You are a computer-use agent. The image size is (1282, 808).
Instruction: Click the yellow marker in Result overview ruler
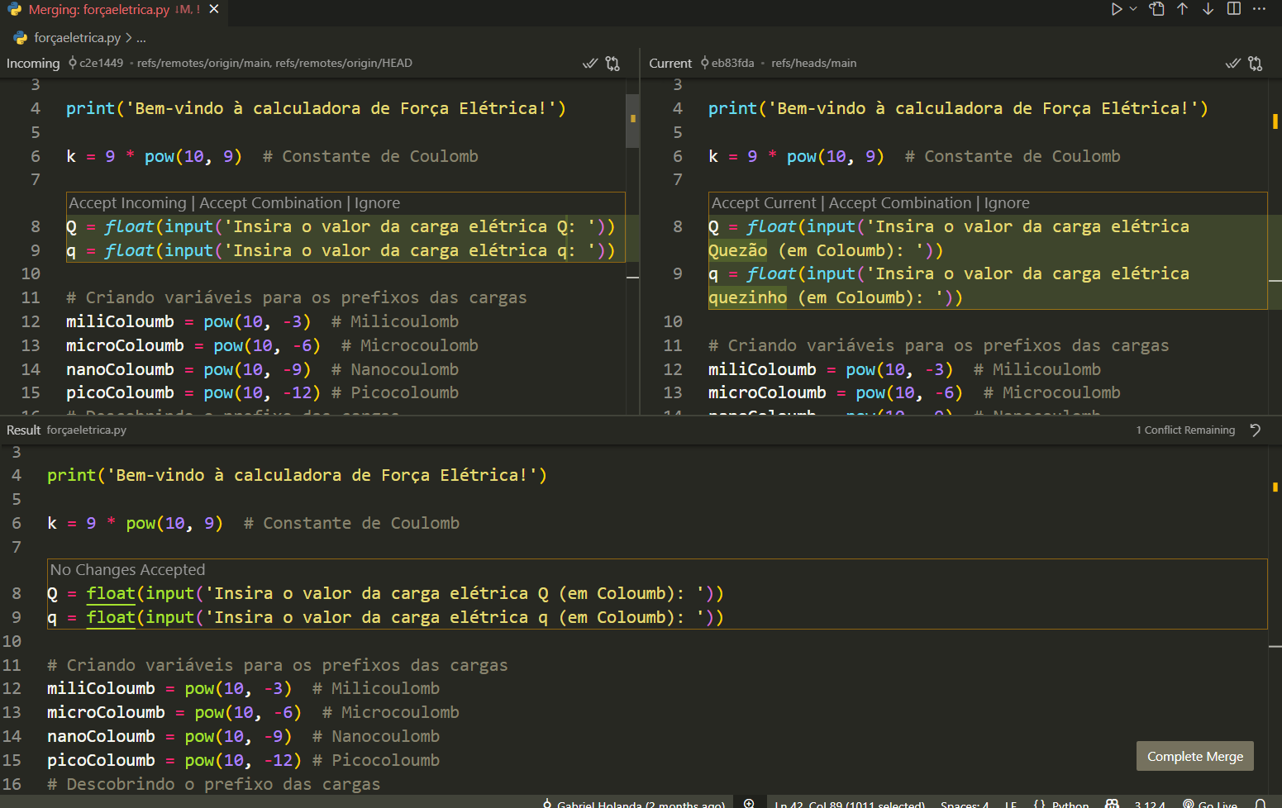(x=1275, y=487)
